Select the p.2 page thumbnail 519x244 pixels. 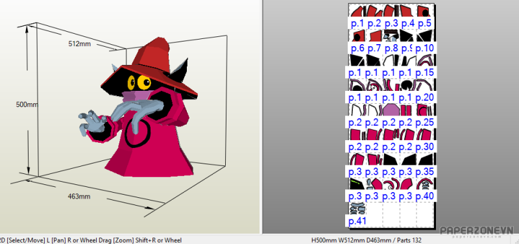click(374, 16)
